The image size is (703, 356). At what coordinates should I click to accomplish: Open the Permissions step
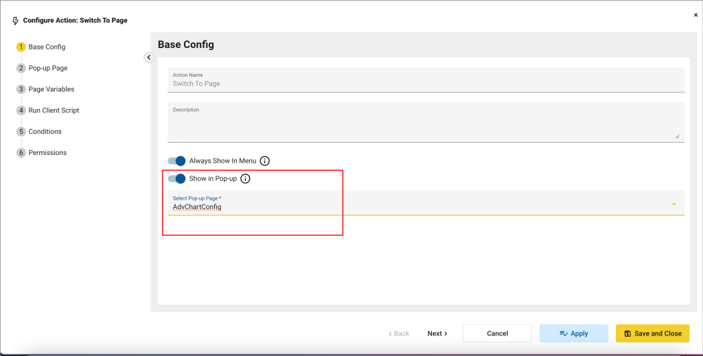(47, 153)
